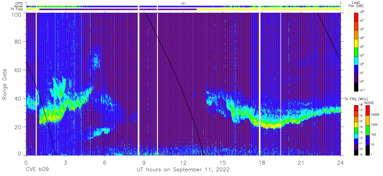Image resolution: width=383 pixels, height=176 pixels.
Task: Click the 'Lag0' colorbar title
Action: pyautogui.click(x=356, y=2)
